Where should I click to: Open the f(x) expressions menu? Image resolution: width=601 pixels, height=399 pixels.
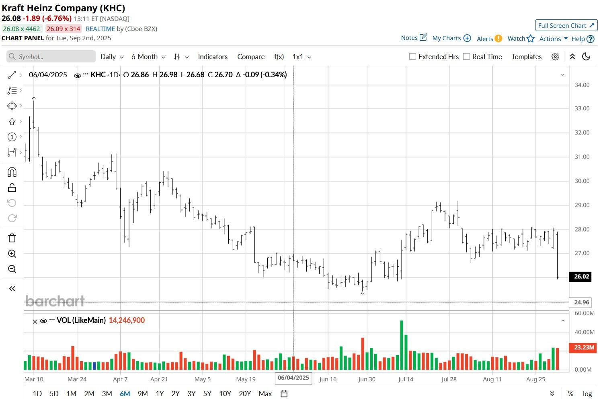click(x=279, y=57)
